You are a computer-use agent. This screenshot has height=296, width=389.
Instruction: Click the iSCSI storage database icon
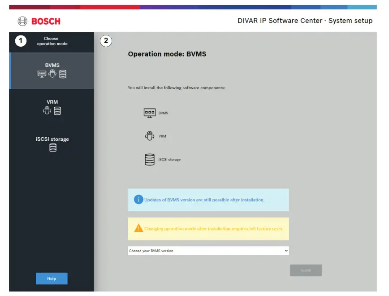[x=149, y=159]
